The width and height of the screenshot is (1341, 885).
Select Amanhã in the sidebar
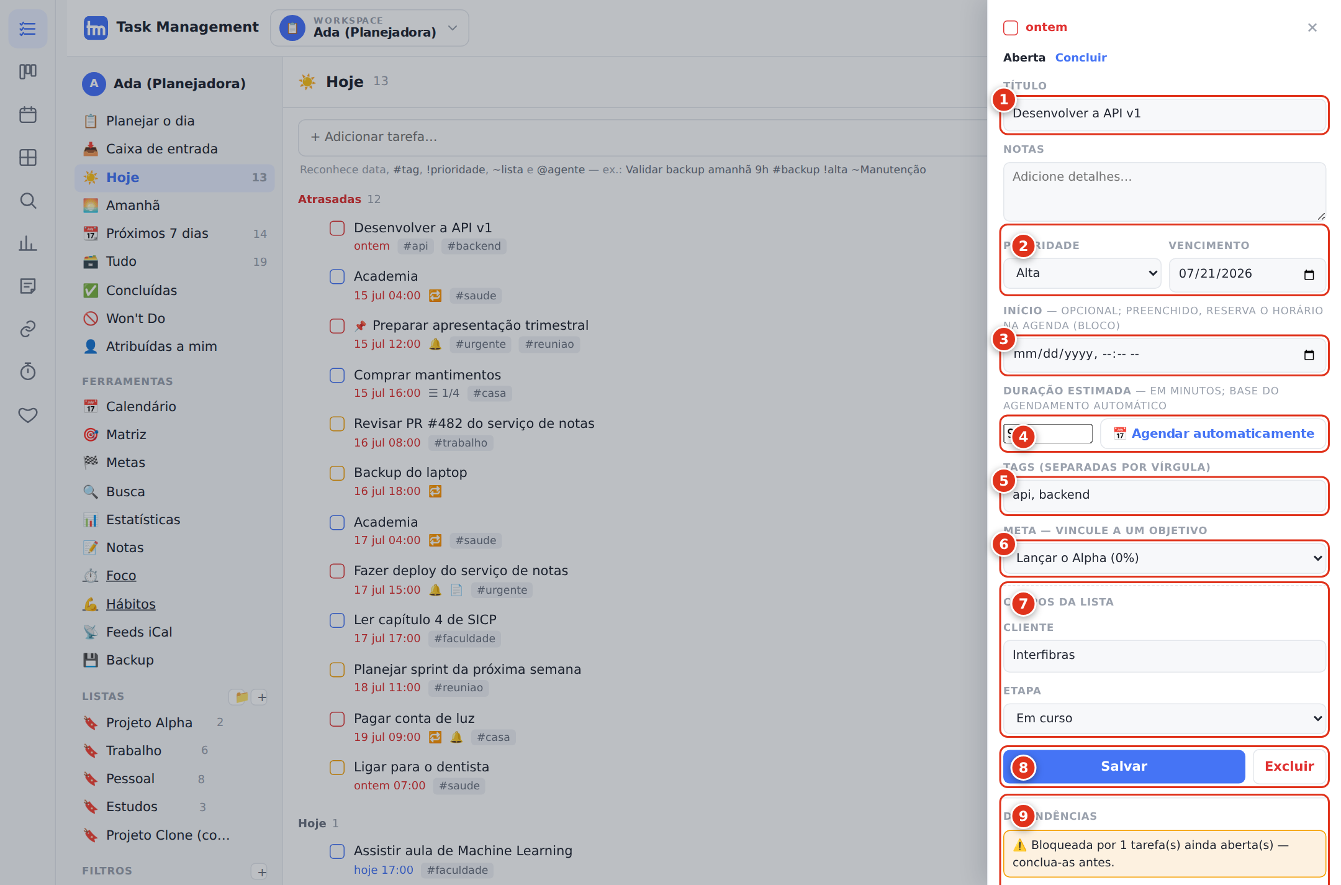click(174, 206)
